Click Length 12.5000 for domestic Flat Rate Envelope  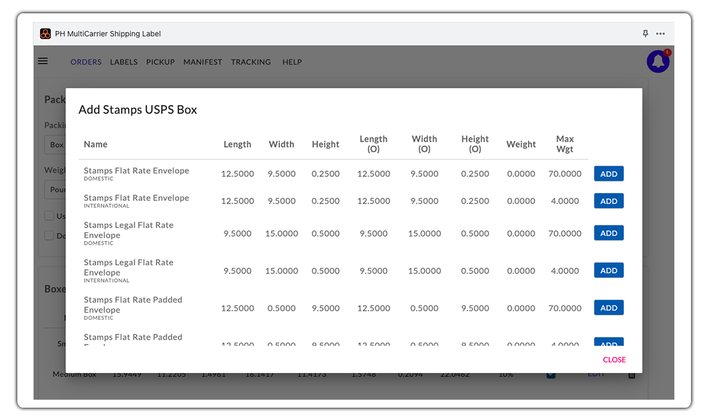pyautogui.click(x=237, y=174)
